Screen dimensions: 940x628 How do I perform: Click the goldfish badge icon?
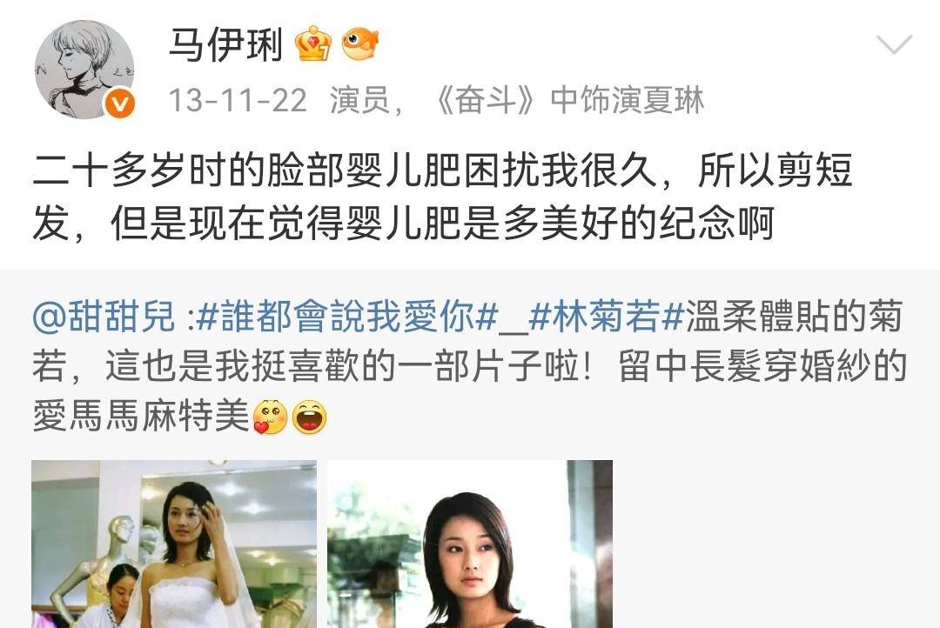pos(360,43)
